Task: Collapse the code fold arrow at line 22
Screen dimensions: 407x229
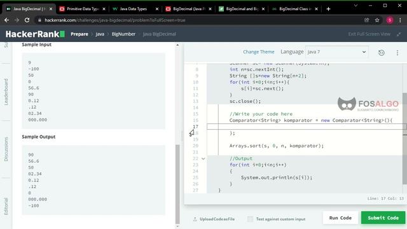Action: coord(203,158)
